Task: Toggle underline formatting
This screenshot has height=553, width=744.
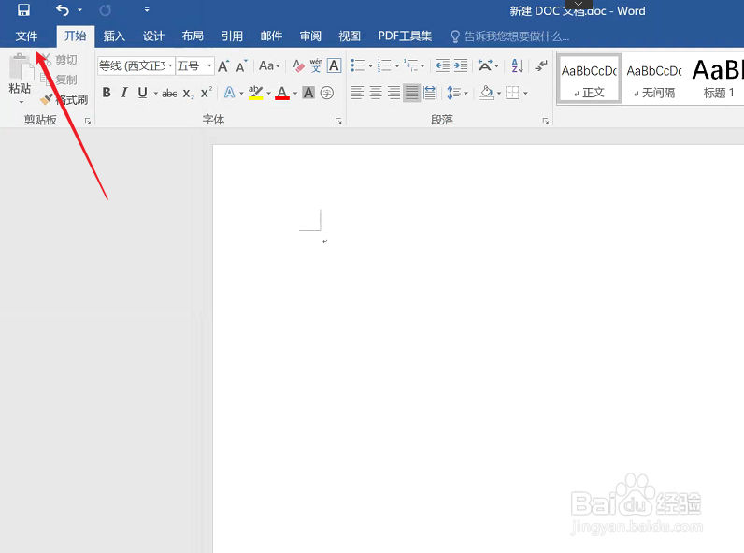Action: 142,93
